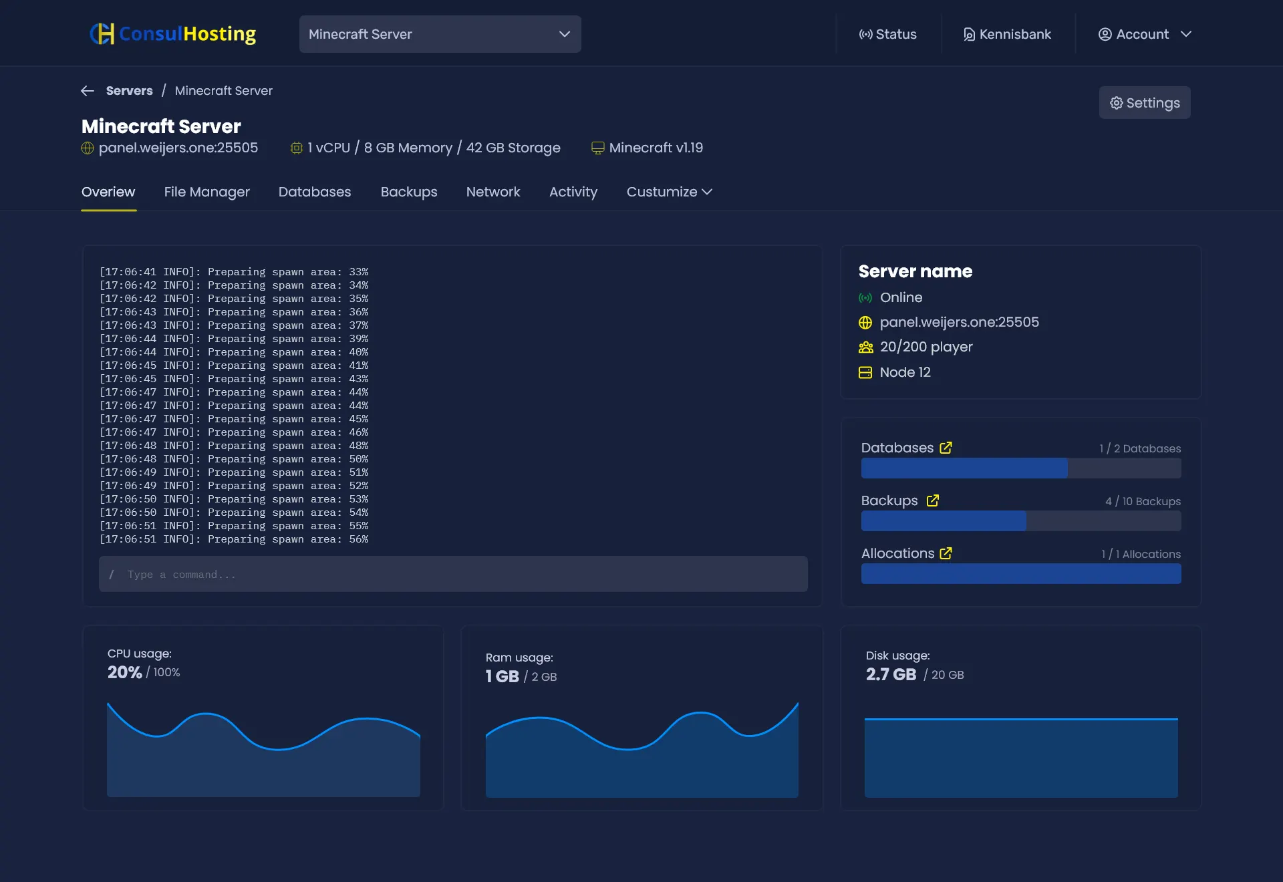The height and width of the screenshot is (882, 1283).
Task: Open external link icon beside Allocations
Action: (946, 553)
